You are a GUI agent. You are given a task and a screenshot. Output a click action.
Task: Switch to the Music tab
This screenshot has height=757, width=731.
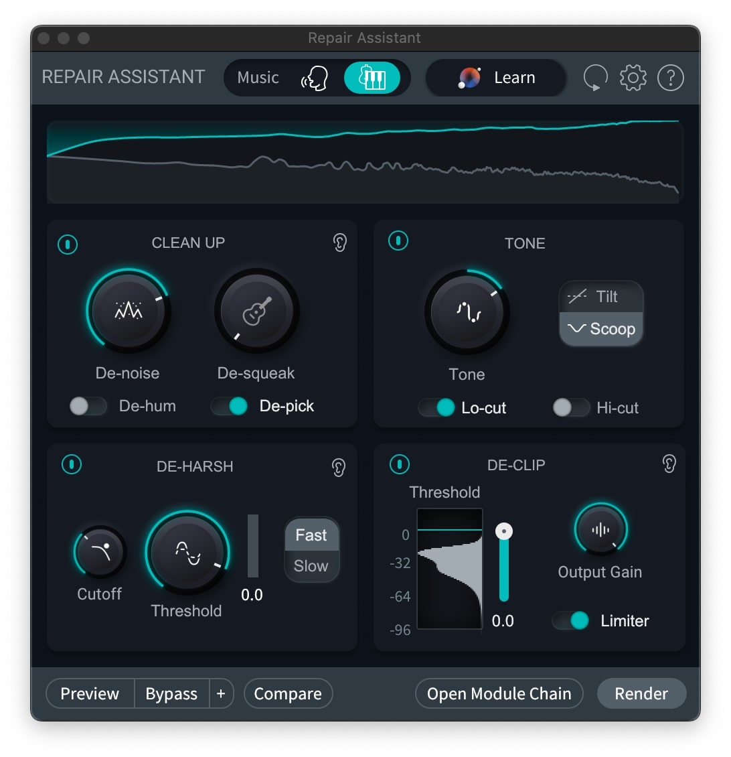pyautogui.click(x=258, y=78)
